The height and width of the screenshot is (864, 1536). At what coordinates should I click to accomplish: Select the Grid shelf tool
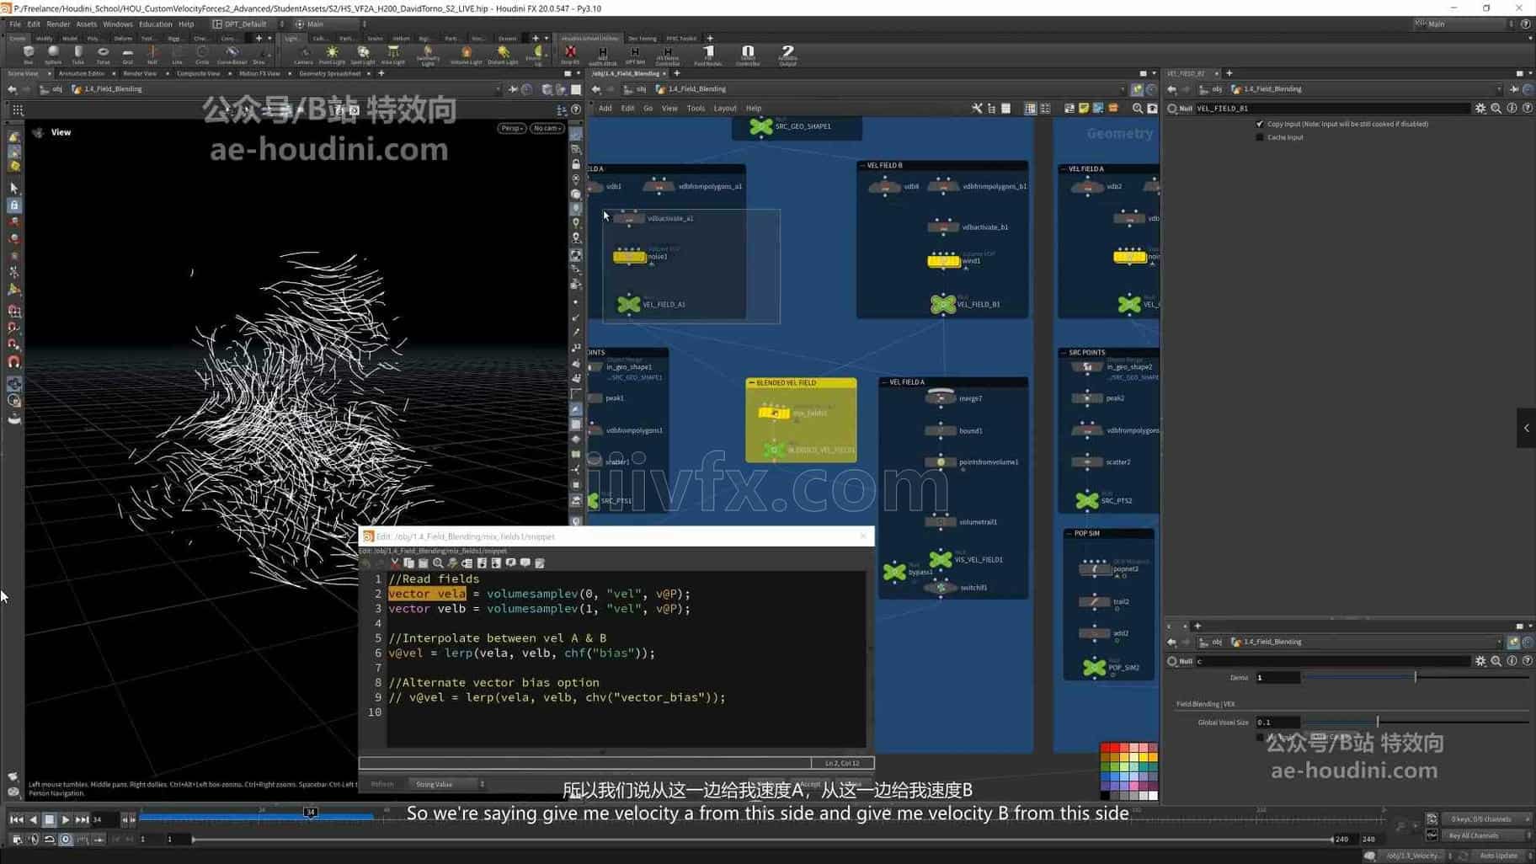click(127, 55)
